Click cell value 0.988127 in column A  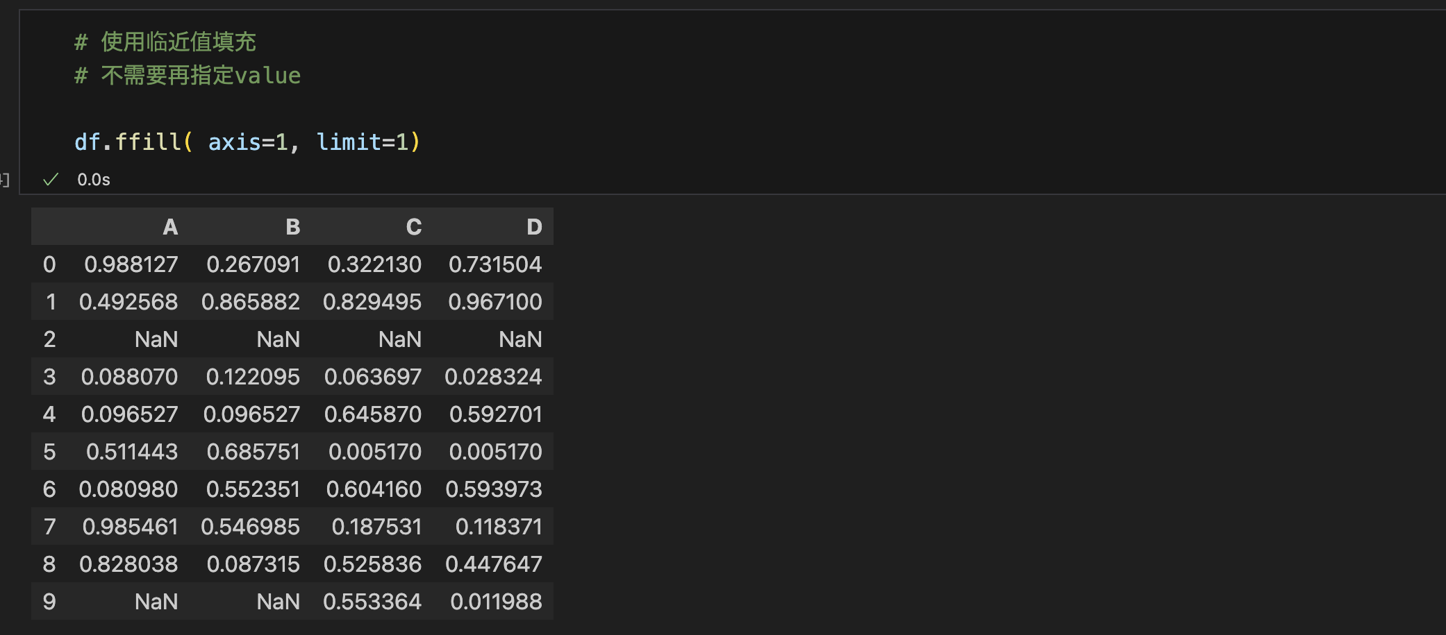pyautogui.click(x=131, y=264)
